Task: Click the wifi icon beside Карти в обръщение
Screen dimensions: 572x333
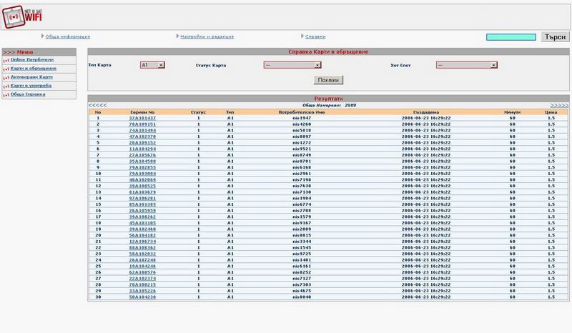Action: (x=6, y=69)
